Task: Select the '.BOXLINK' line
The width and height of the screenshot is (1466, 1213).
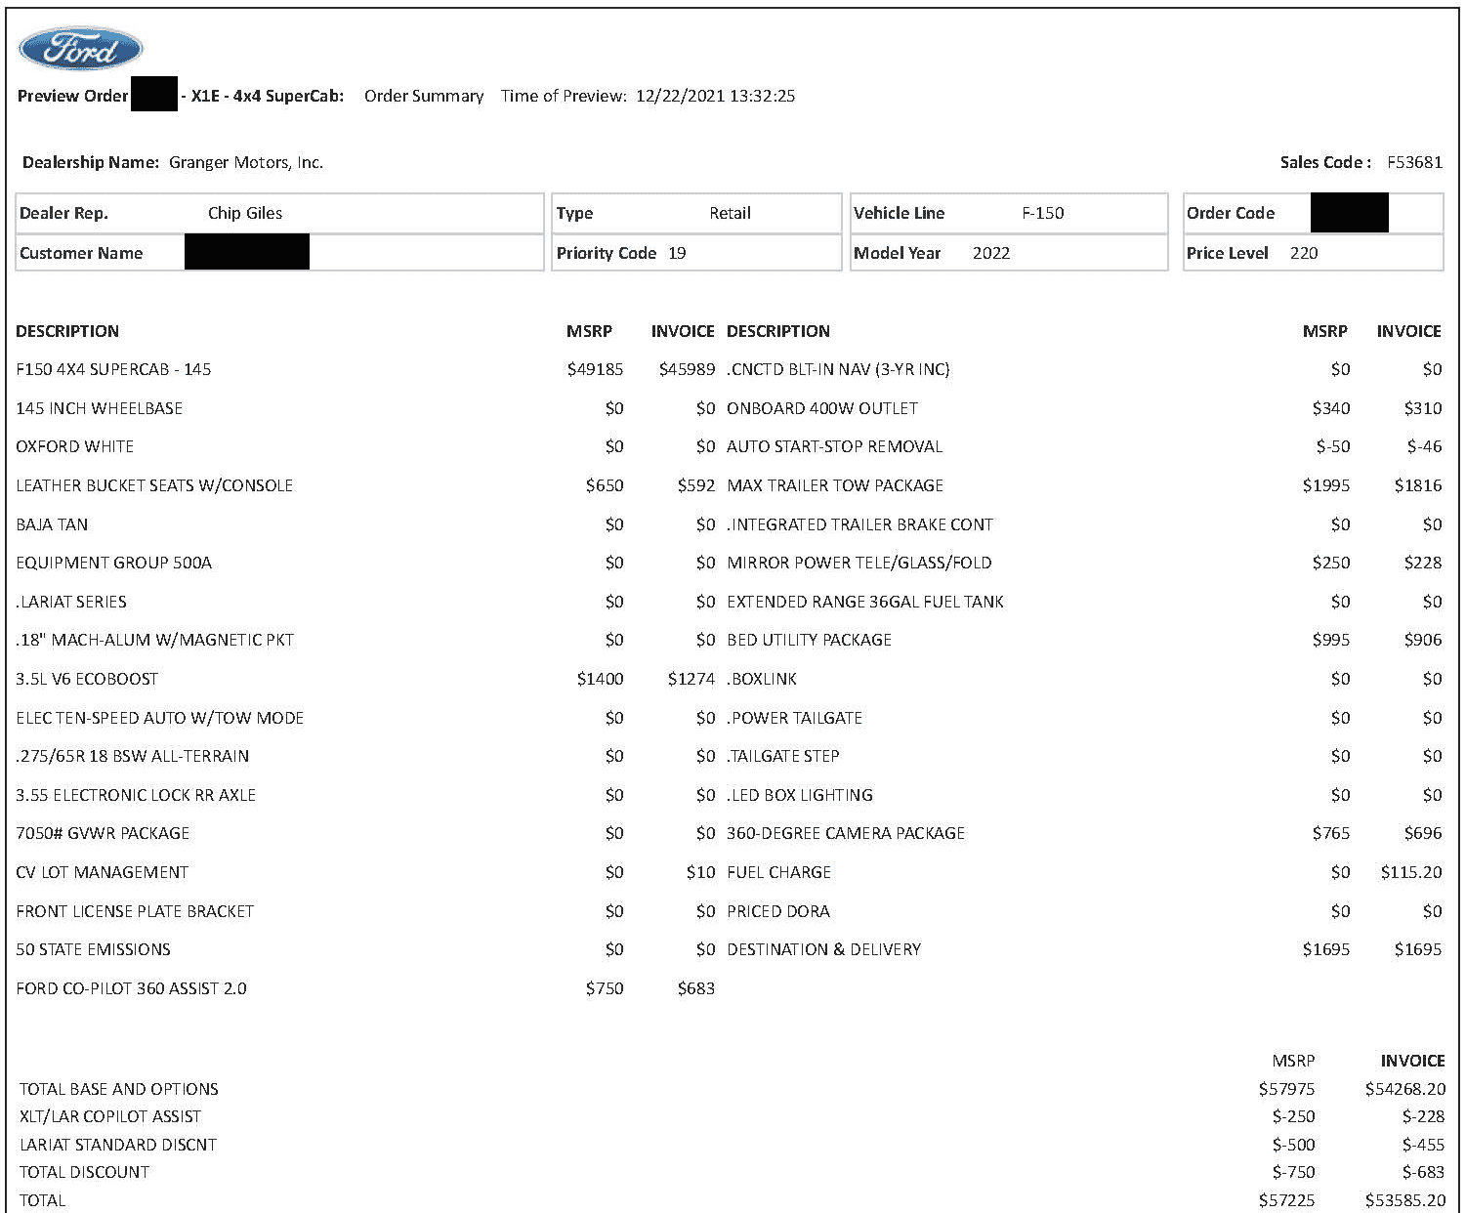Action: point(762,679)
